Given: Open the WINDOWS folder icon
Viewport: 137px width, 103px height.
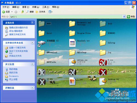Looking at the screenshot, I should pyautogui.click(x=103, y=33).
